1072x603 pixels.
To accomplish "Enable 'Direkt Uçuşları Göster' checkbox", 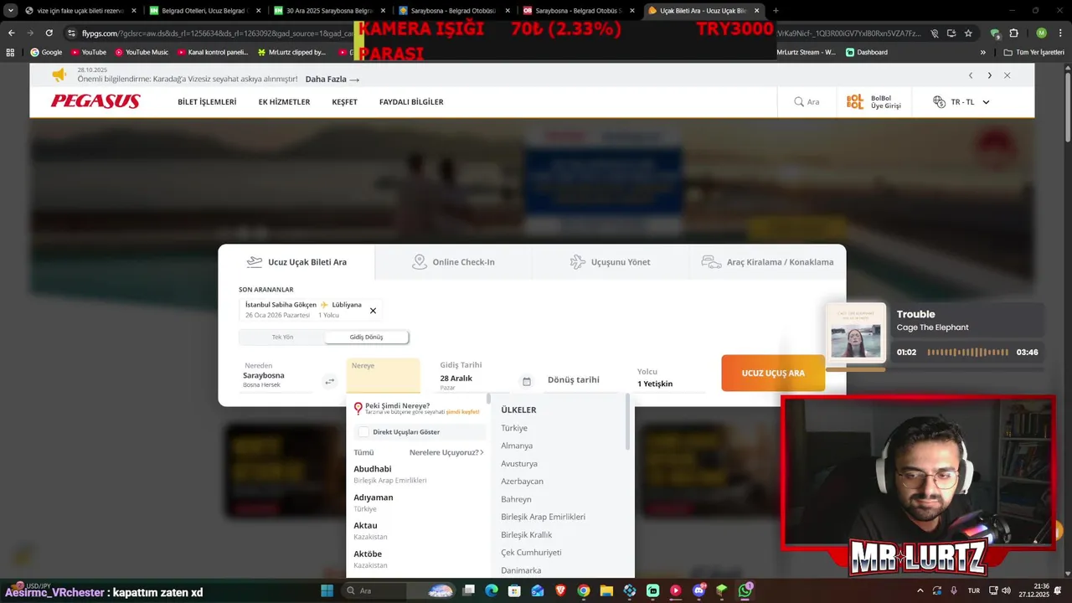I will coord(363,432).
